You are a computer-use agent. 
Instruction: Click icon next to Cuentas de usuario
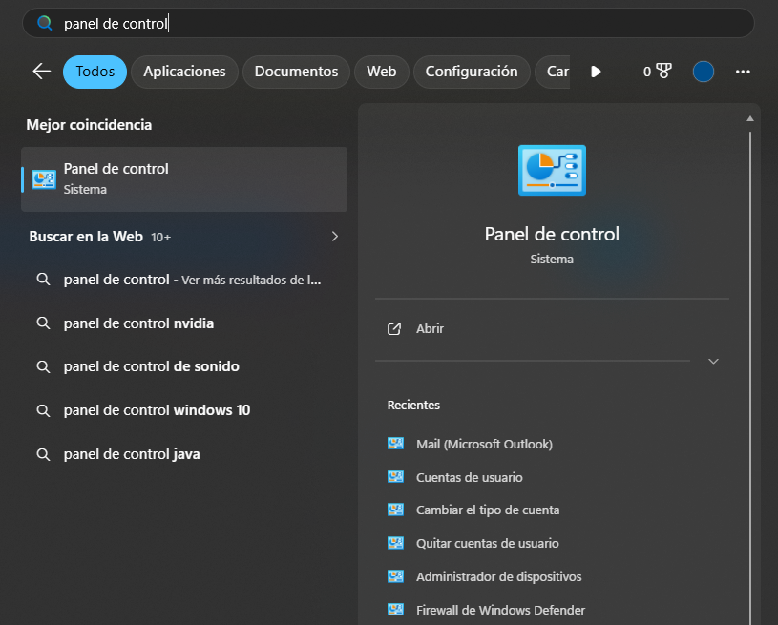395,477
